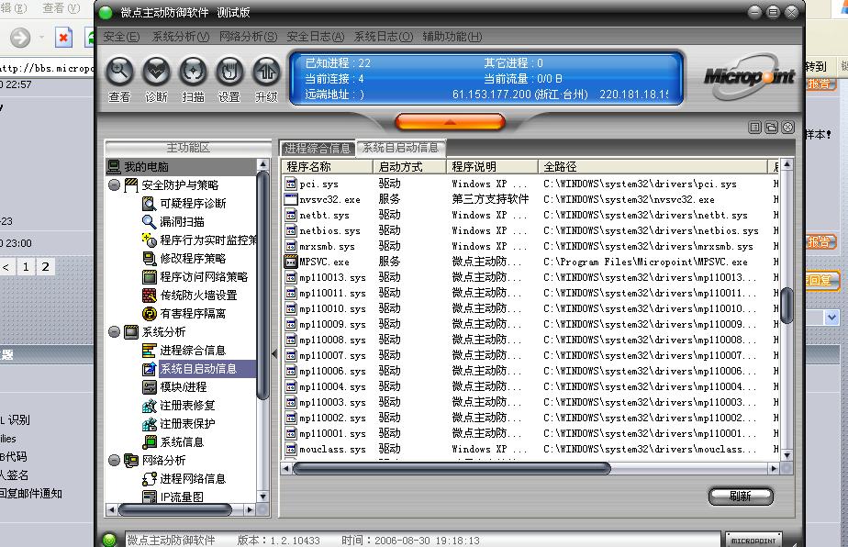
Task: Click the first panel-layout icon above the list
Action: [755, 128]
